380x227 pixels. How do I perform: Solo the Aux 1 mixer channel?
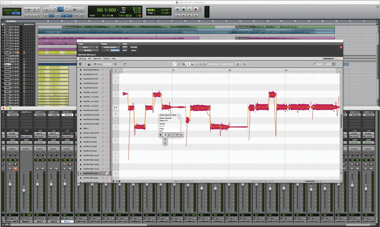(37, 168)
